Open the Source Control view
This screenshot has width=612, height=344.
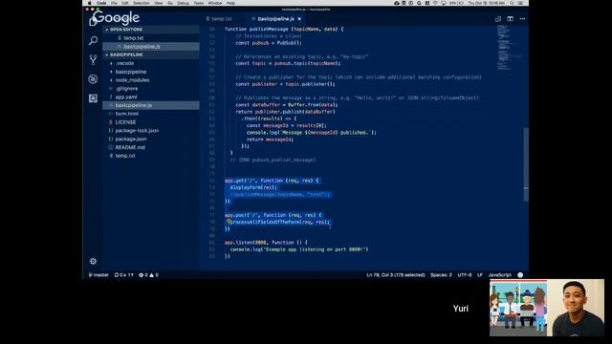tap(93, 59)
